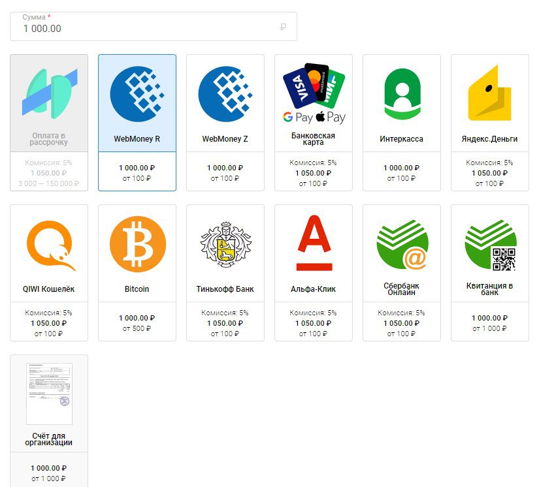Image resolution: width=539 pixels, height=487 pixels.
Task: Click the Комиссия: 5% text under QIWI Кошелёк
Action: coord(48,313)
